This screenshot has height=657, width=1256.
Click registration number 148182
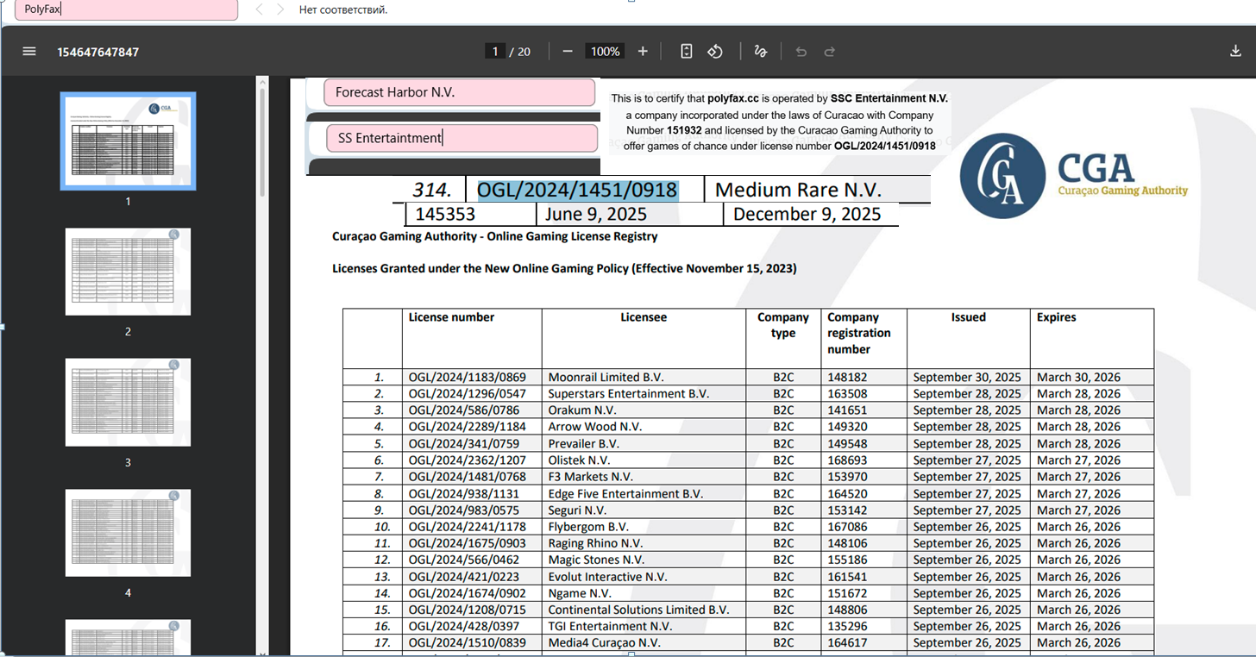(846, 378)
